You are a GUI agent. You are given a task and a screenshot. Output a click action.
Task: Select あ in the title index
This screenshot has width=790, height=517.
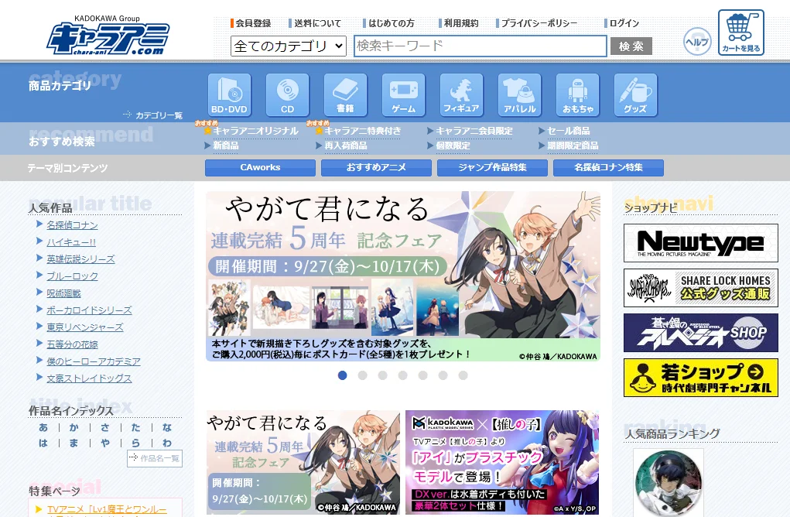[x=43, y=428]
